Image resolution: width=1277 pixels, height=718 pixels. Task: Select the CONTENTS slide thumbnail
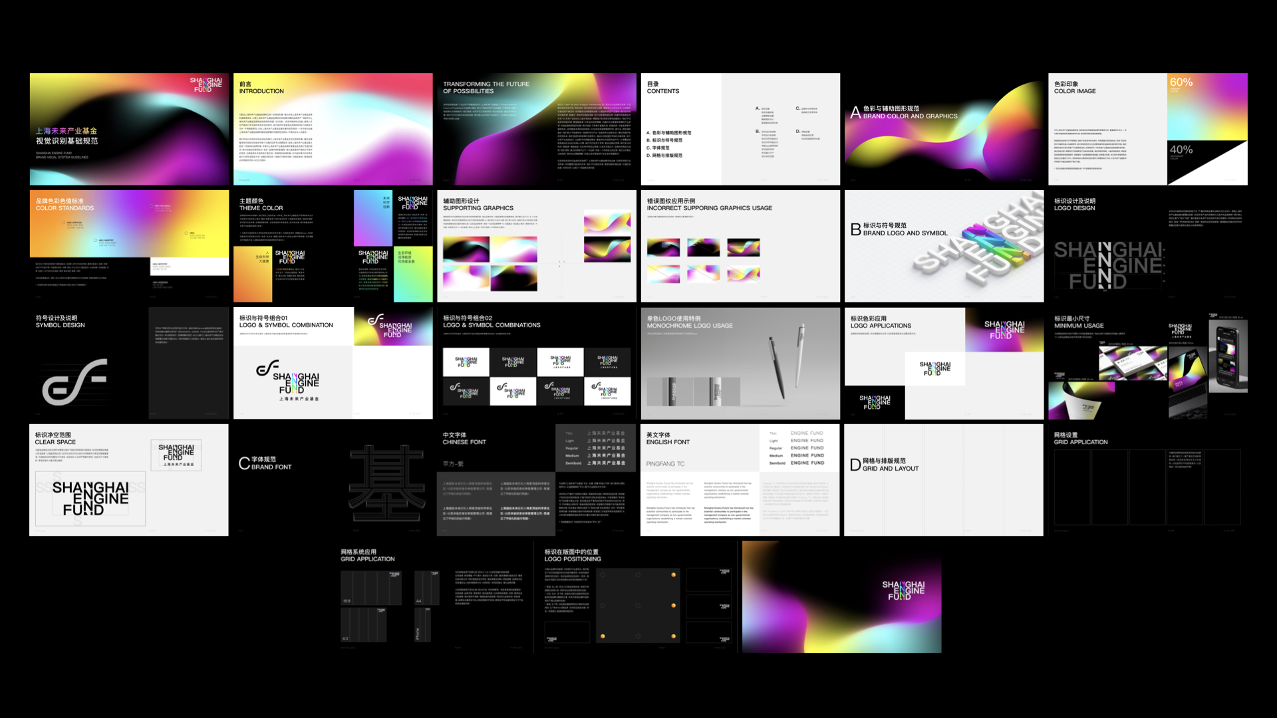point(740,129)
